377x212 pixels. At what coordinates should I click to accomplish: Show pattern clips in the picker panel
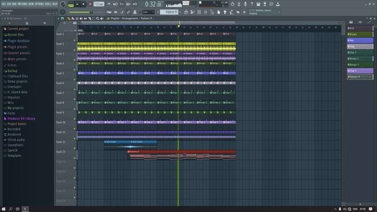click(x=351, y=22)
